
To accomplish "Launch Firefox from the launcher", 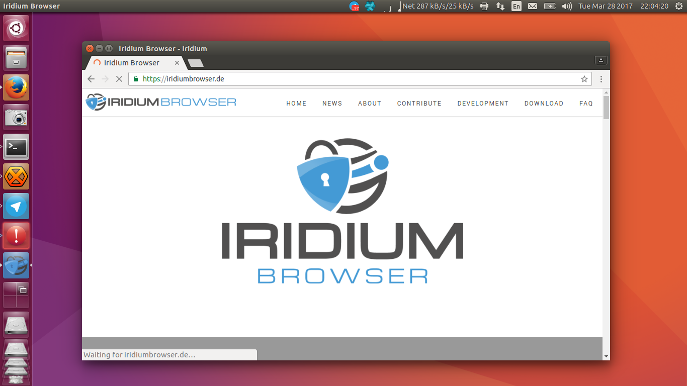I will (16, 87).
